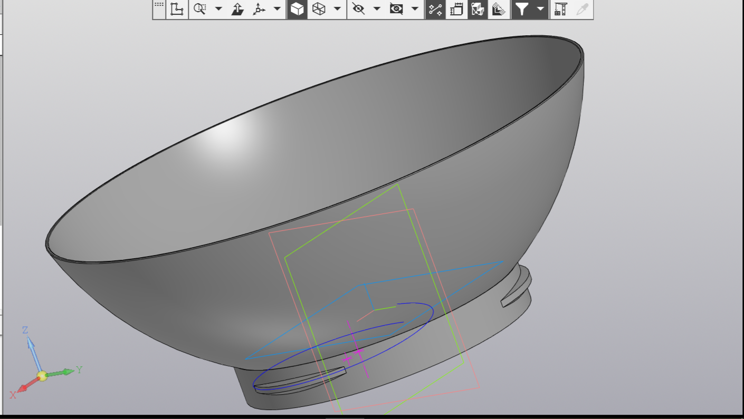Open the zoom options dropdown arrow
The image size is (744, 419).
(x=218, y=9)
